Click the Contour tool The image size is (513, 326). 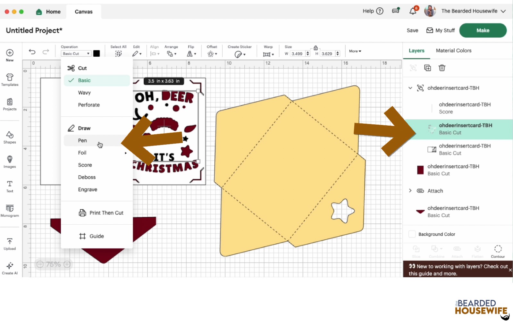pos(498,251)
